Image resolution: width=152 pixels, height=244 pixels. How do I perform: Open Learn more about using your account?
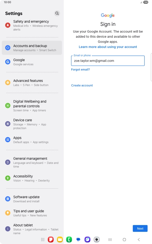(x=108, y=47)
